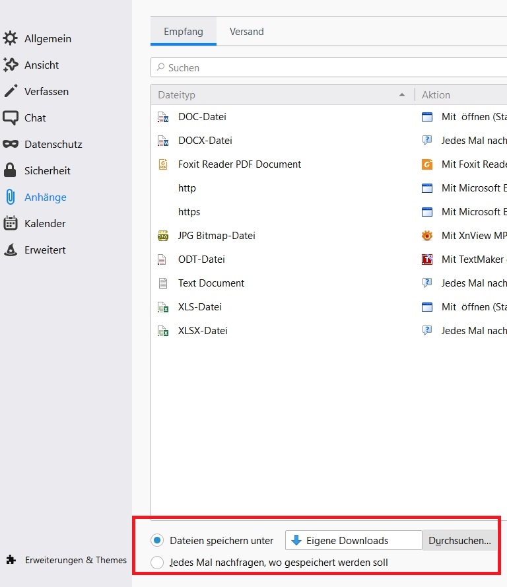Click the Allgemein gear icon
The image size is (507, 587).
pyautogui.click(x=11, y=38)
